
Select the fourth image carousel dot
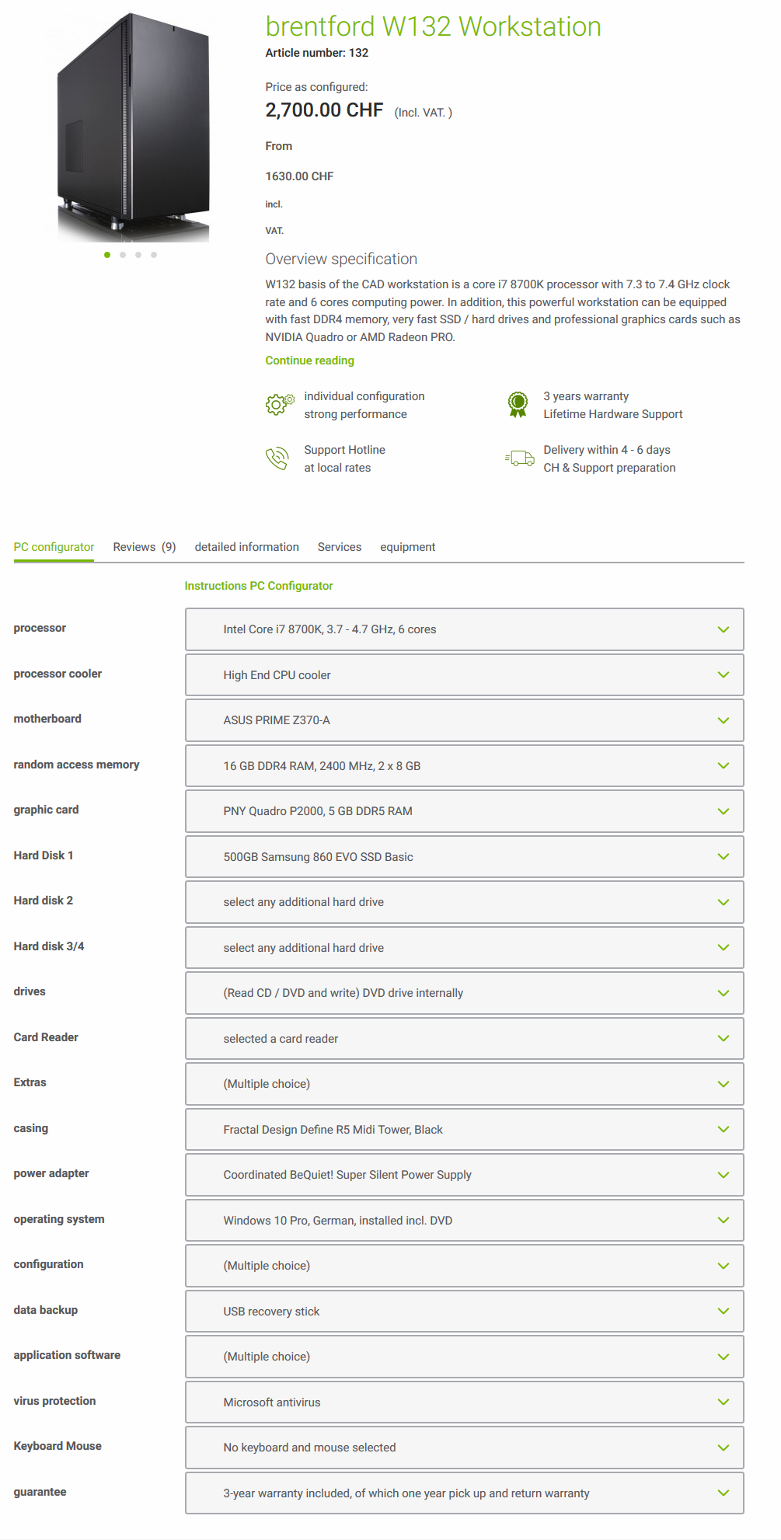[x=154, y=255]
